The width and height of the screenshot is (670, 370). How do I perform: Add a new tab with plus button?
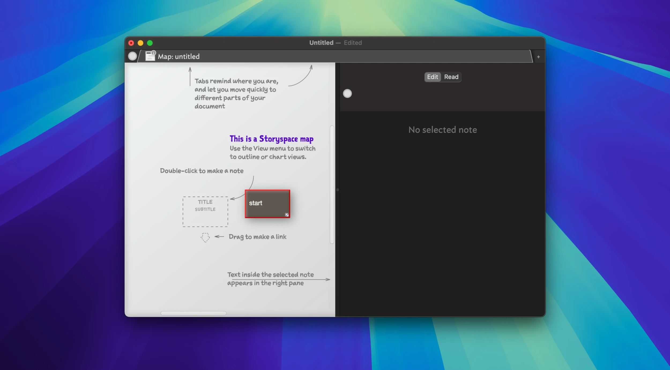[538, 57]
